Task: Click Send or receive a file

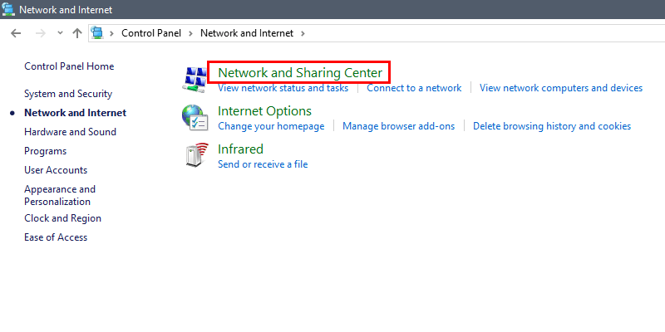Action: 263,164
